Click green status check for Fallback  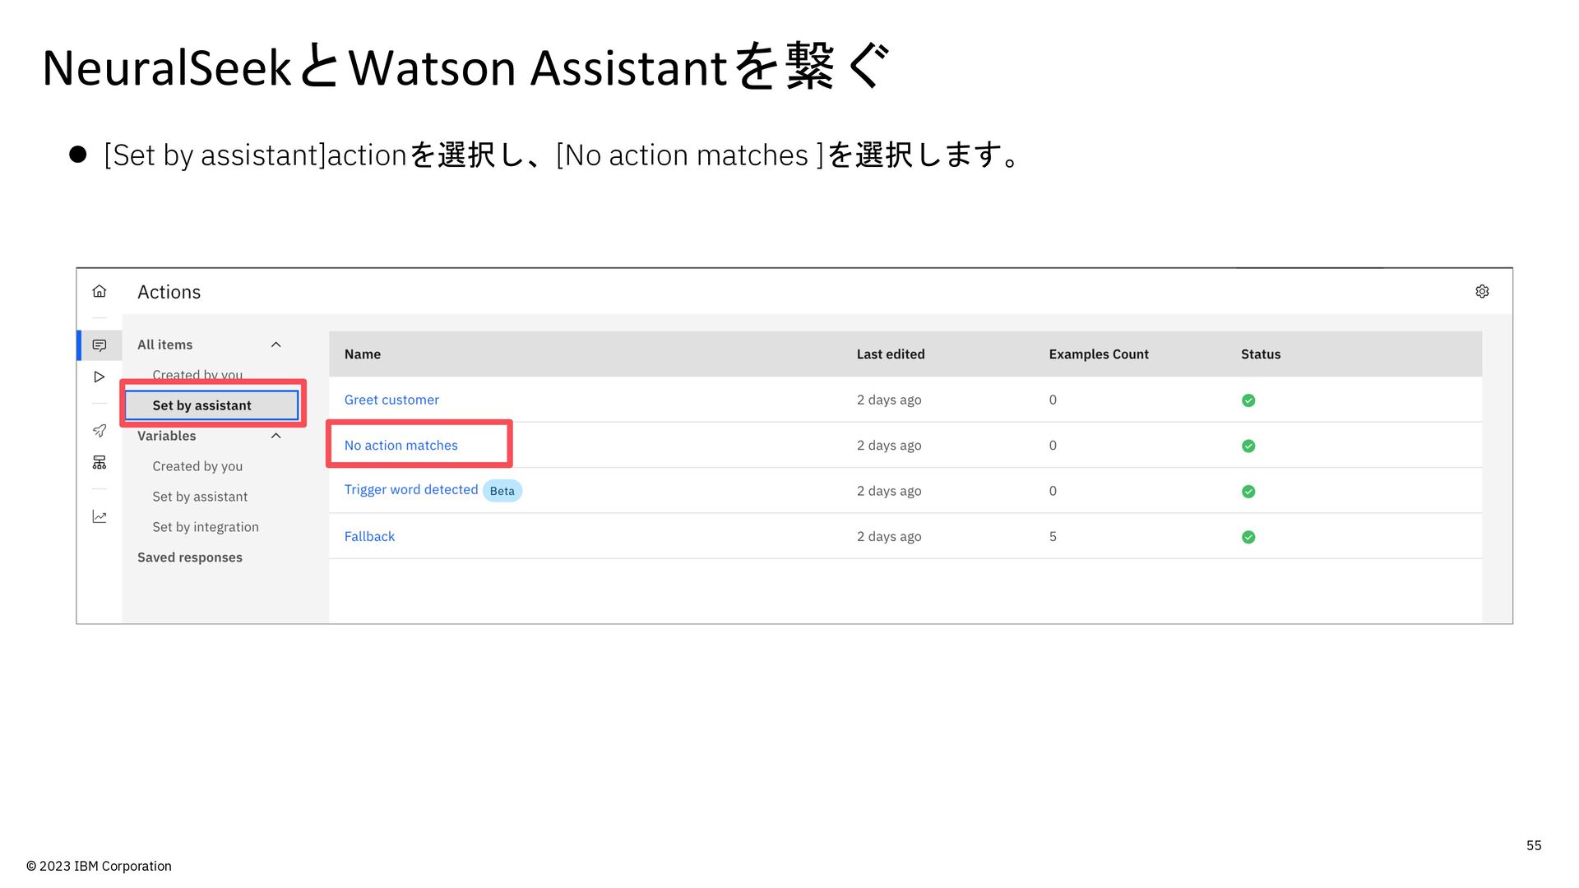(1248, 537)
